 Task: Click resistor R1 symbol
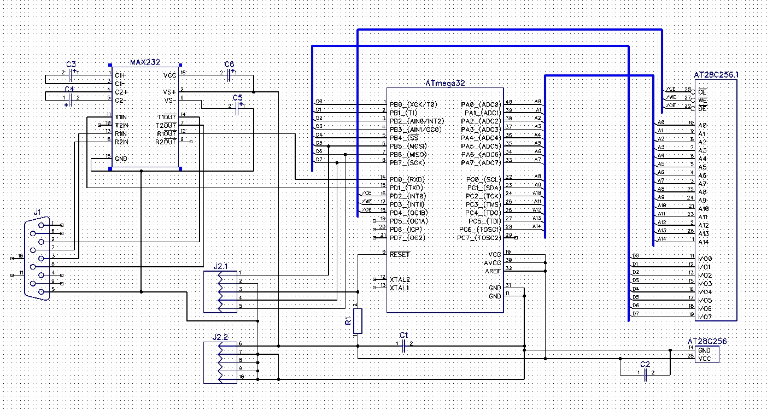point(358,321)
